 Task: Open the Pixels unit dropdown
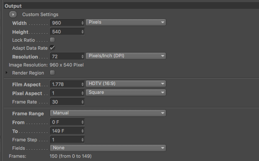[126, 22]
